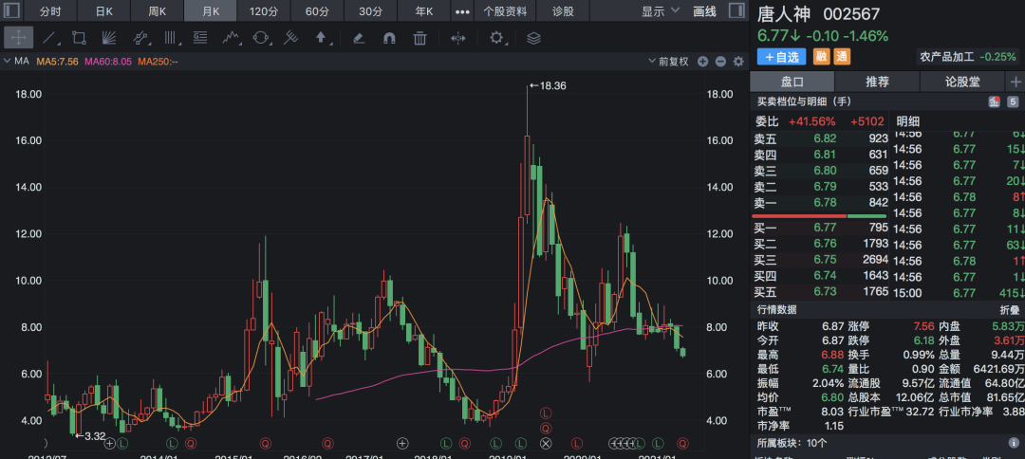Click the 所属板块: 10个 section header
The image size is (1025, 459).
792,443
